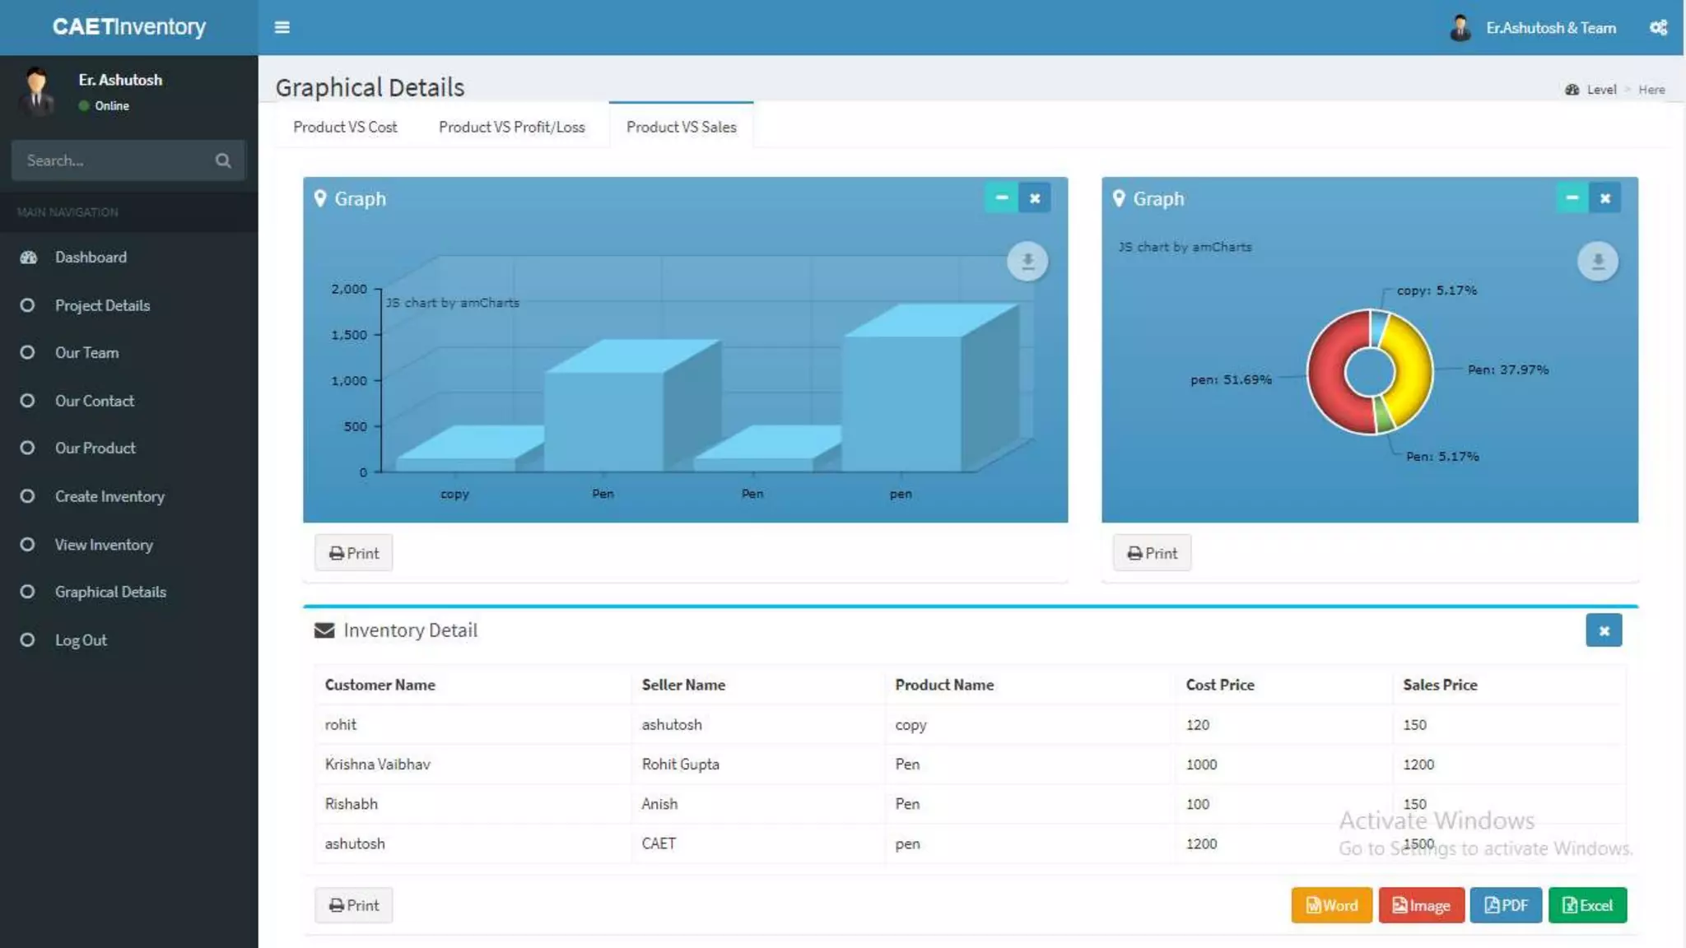The image size is (1686, 948).
Task: Open Er.Ashutosh & Team user menu
Action: [1549, 28]
